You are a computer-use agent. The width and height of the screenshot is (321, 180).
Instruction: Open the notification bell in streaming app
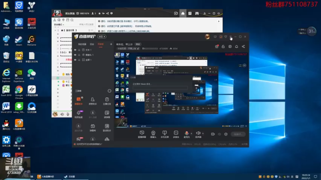pos(236,46)
